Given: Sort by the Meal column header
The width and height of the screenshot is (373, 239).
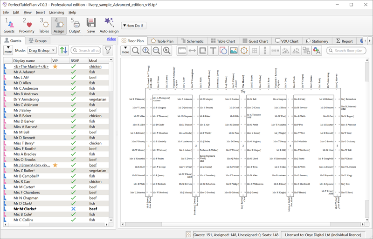Looking at the screenshot, I should 98,61.
